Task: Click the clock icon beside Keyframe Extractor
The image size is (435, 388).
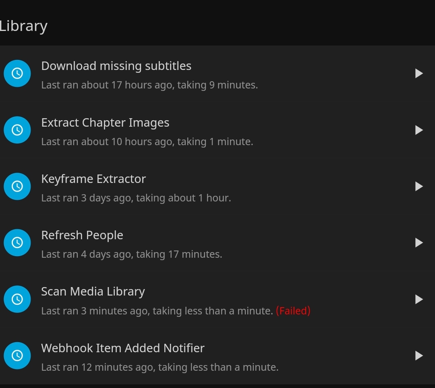Action: (x=17, y=186)
